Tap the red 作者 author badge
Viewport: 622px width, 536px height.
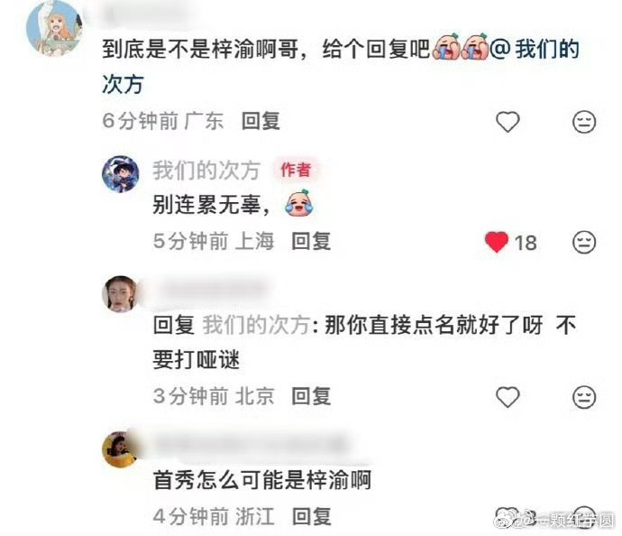(x=296, y=170)
